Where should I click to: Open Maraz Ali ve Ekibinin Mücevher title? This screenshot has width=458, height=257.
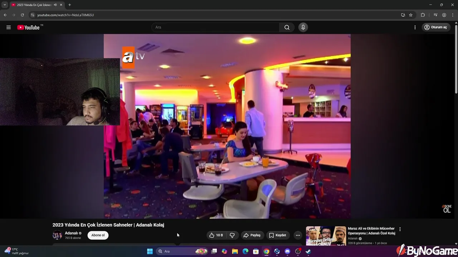pos(371,231)
